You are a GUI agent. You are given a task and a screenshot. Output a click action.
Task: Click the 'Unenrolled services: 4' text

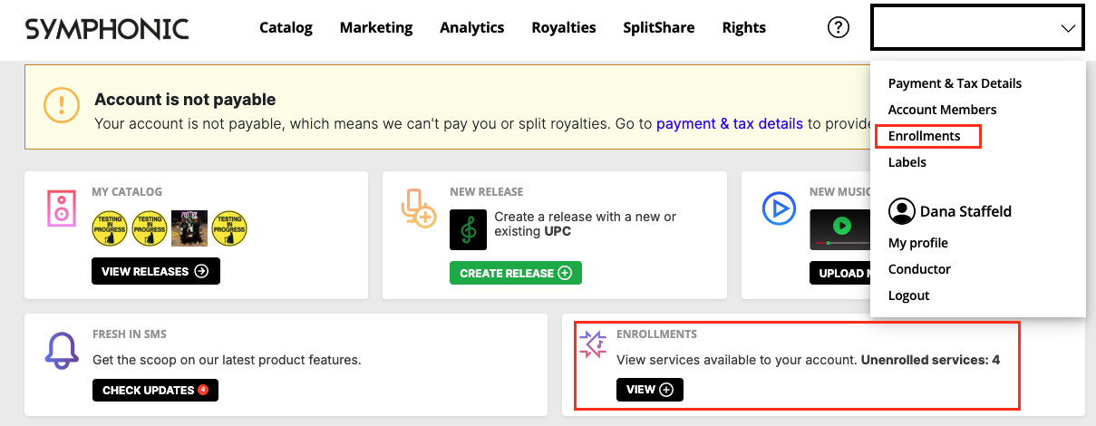tap(930, 360)
